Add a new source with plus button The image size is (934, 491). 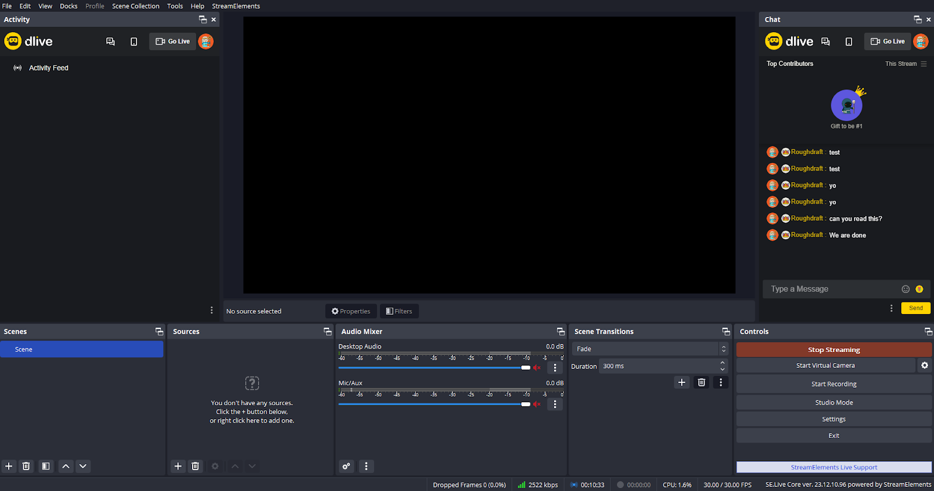pos(179,466)
